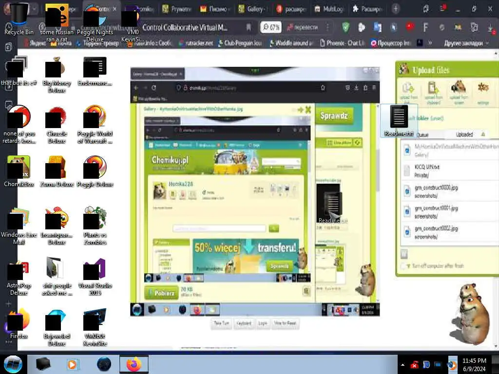The image size is (499, 374).
Task: Click Firefox in the Windows taskbar
Action: click(134, 364)
